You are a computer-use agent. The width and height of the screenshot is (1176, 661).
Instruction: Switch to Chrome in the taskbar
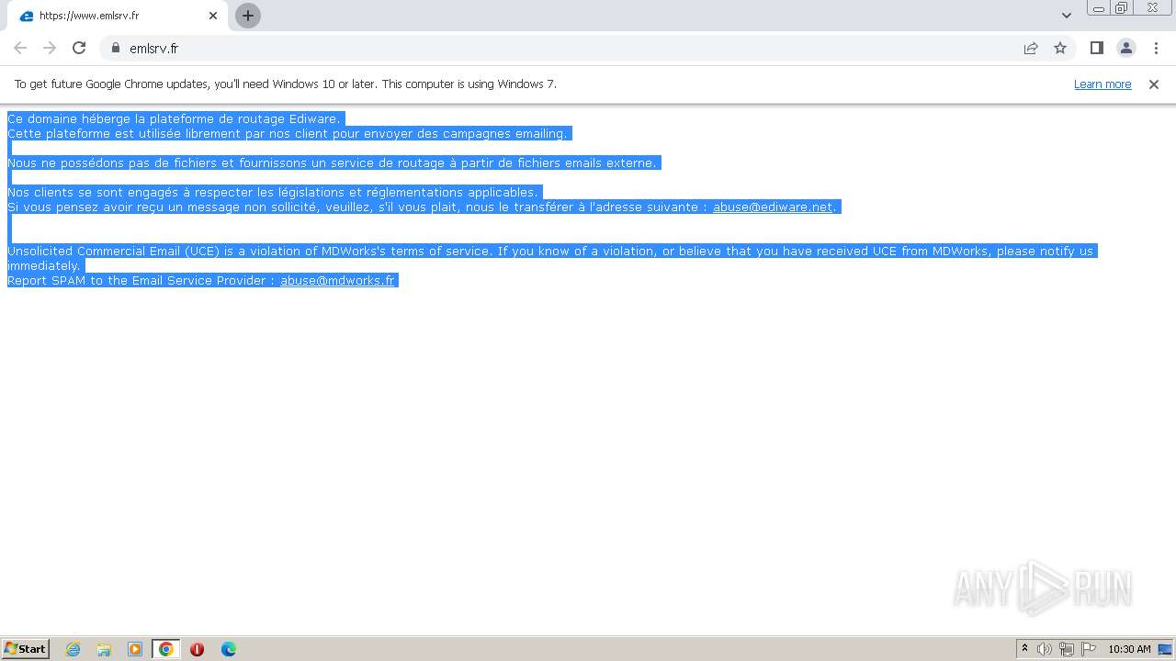166,649
